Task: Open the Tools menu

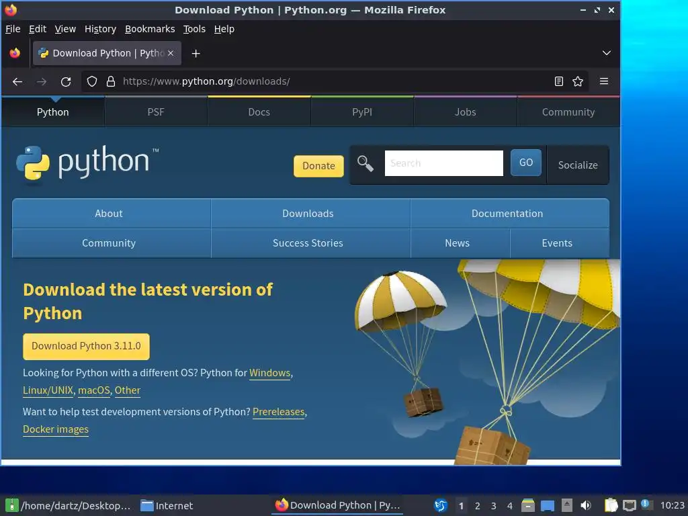Action: click(x=194, y=29)
